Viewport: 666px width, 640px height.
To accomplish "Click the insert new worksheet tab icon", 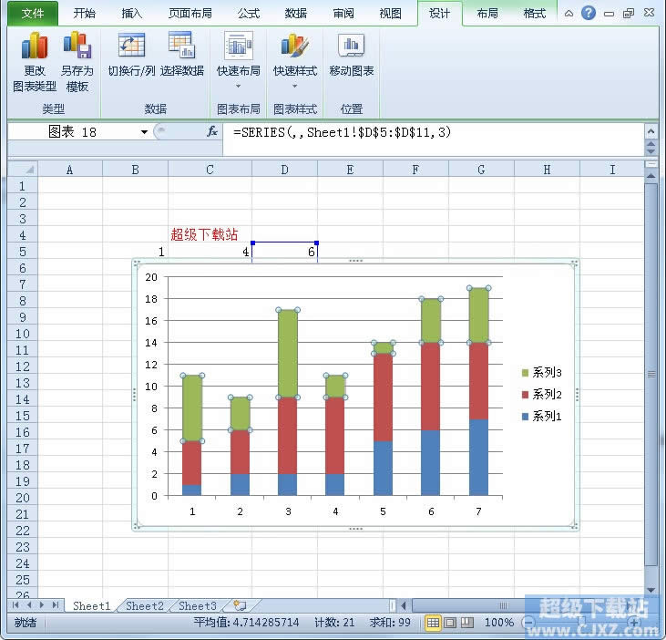I will coord(240,605).
